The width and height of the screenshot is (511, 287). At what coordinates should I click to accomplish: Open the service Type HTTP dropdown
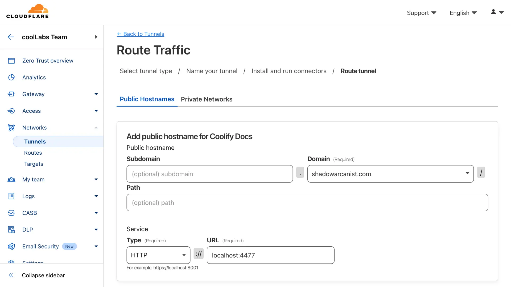[158, 255]
